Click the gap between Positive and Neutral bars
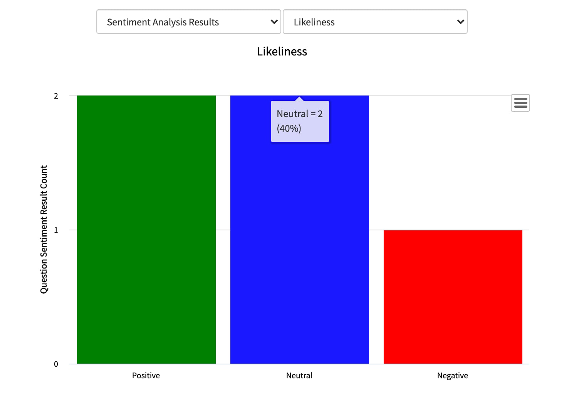584x396 pixels. [x=223, y=270]
